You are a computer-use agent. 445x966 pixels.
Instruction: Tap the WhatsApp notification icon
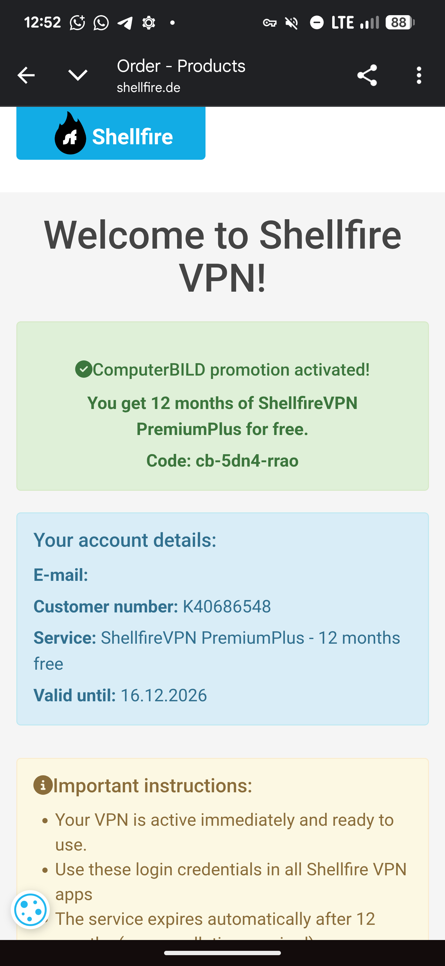coord(101,23)
